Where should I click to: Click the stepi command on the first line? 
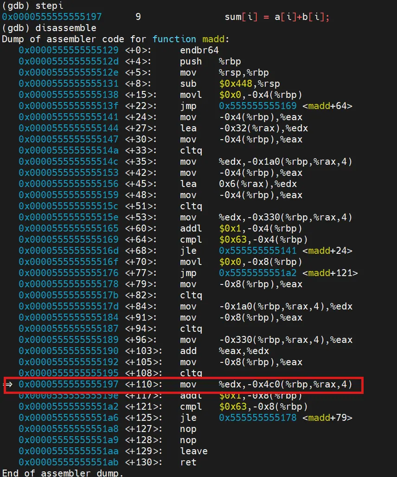point(49,6)
